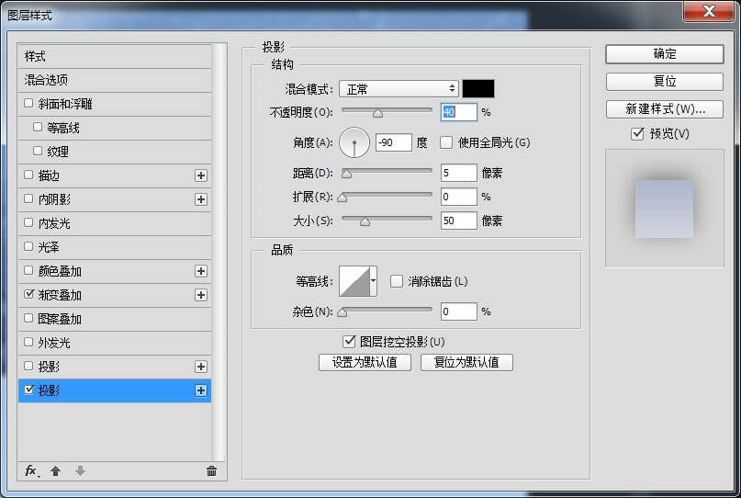Open the black shadow color swatch
This screenshot has width=741, height=498.
pos(478,88)
